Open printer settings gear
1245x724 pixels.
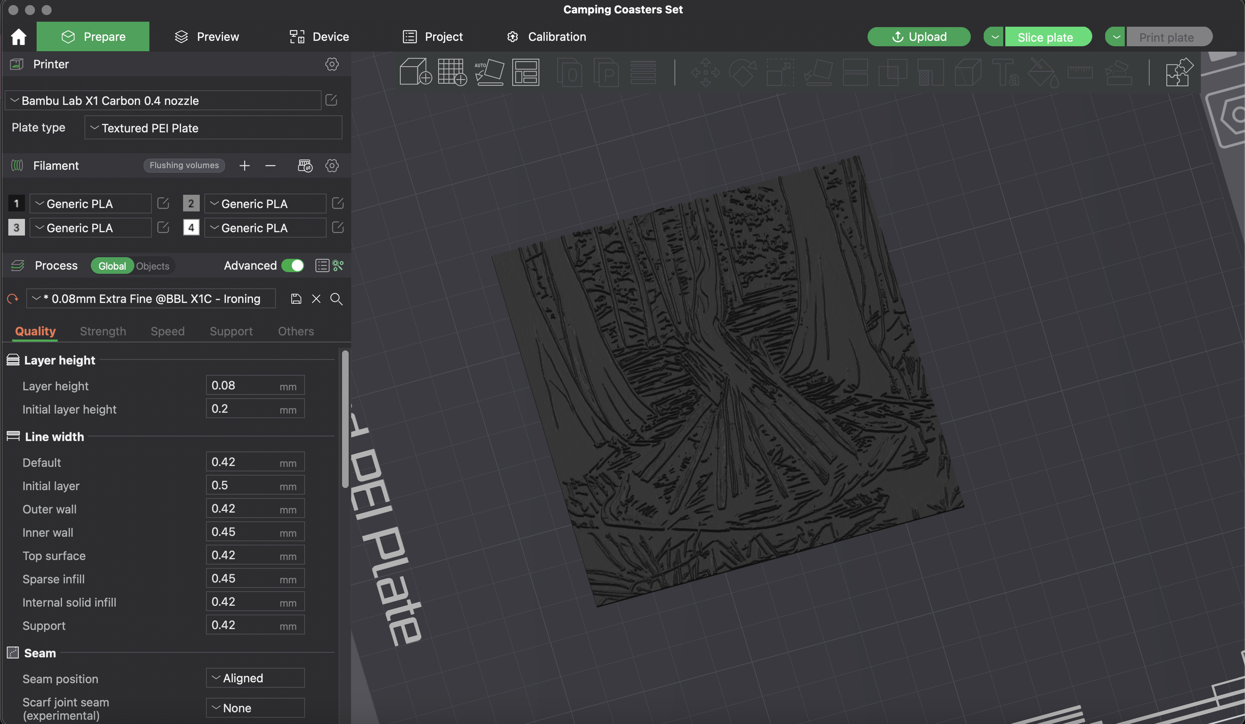click(x=332, y=64)
